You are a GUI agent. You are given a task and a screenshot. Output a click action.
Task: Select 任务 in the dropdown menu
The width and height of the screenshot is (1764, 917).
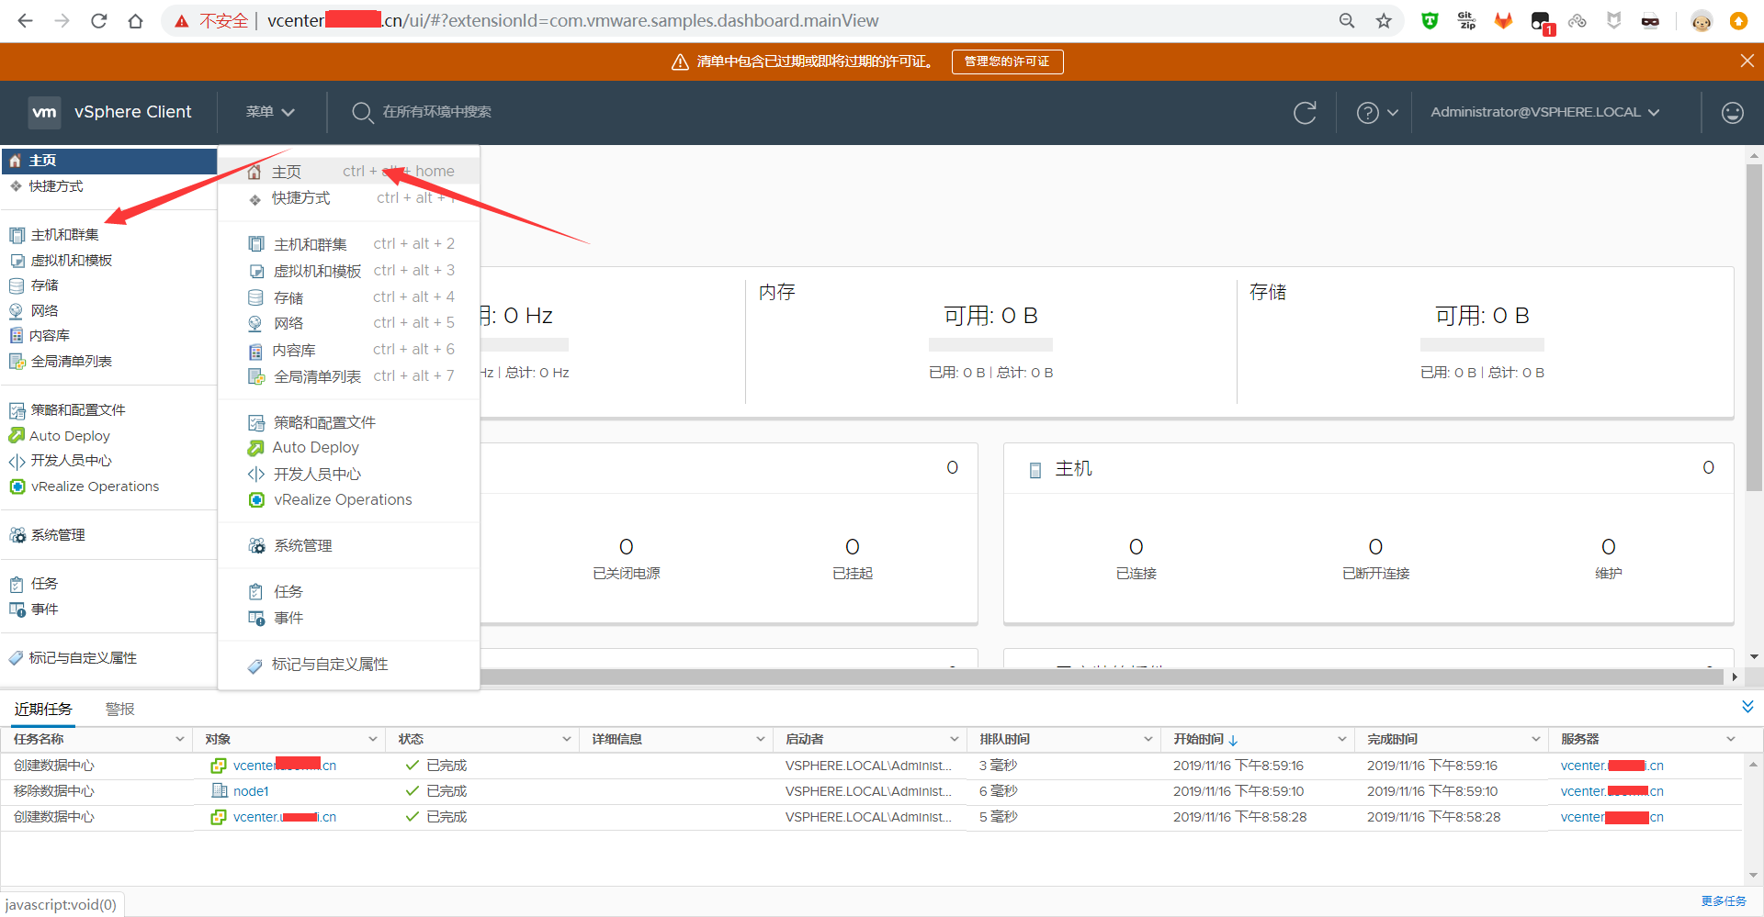349,591
